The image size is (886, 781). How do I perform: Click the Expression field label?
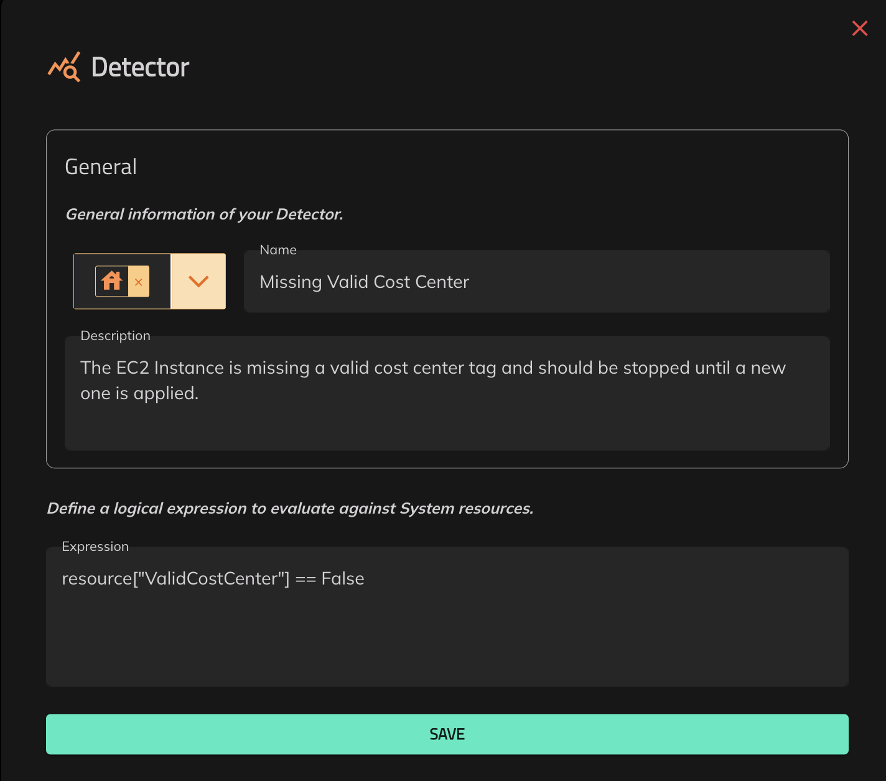[x=95, y=547]
